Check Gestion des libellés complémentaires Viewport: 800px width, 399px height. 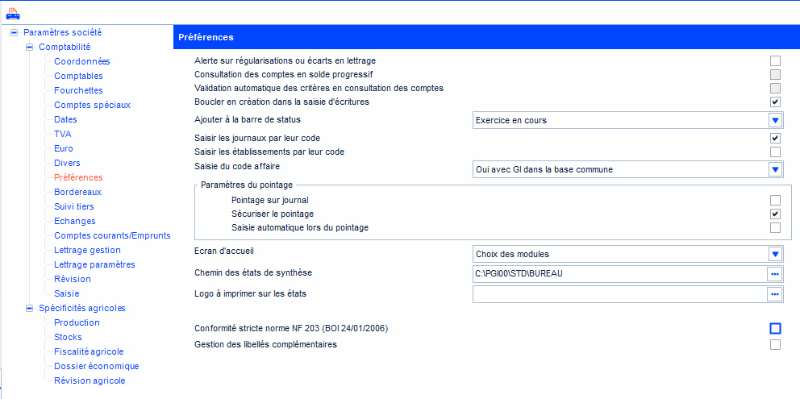coord(775,345)
